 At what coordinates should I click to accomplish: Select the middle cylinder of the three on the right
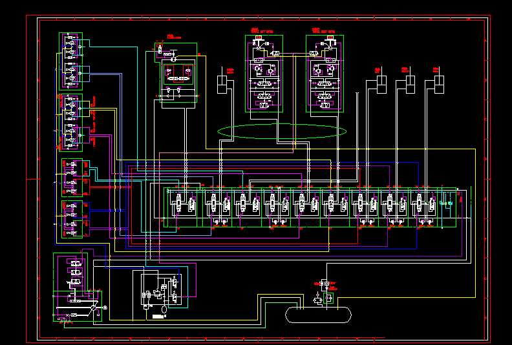tap(411, 85)
